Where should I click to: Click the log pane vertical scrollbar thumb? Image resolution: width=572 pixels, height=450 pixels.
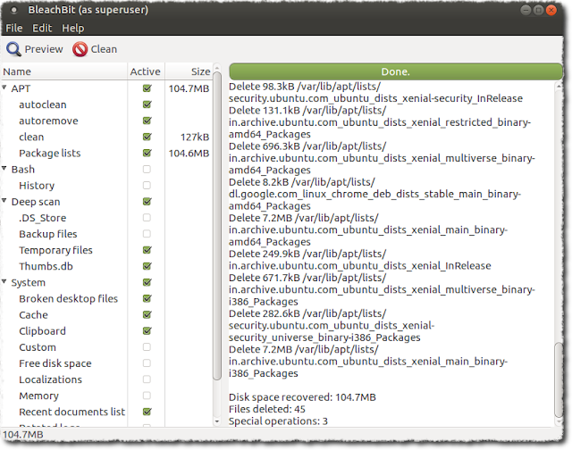click(x=559, y=379)
